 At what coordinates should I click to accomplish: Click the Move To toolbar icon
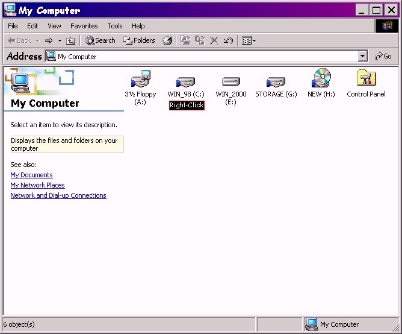tap(185, 40)
